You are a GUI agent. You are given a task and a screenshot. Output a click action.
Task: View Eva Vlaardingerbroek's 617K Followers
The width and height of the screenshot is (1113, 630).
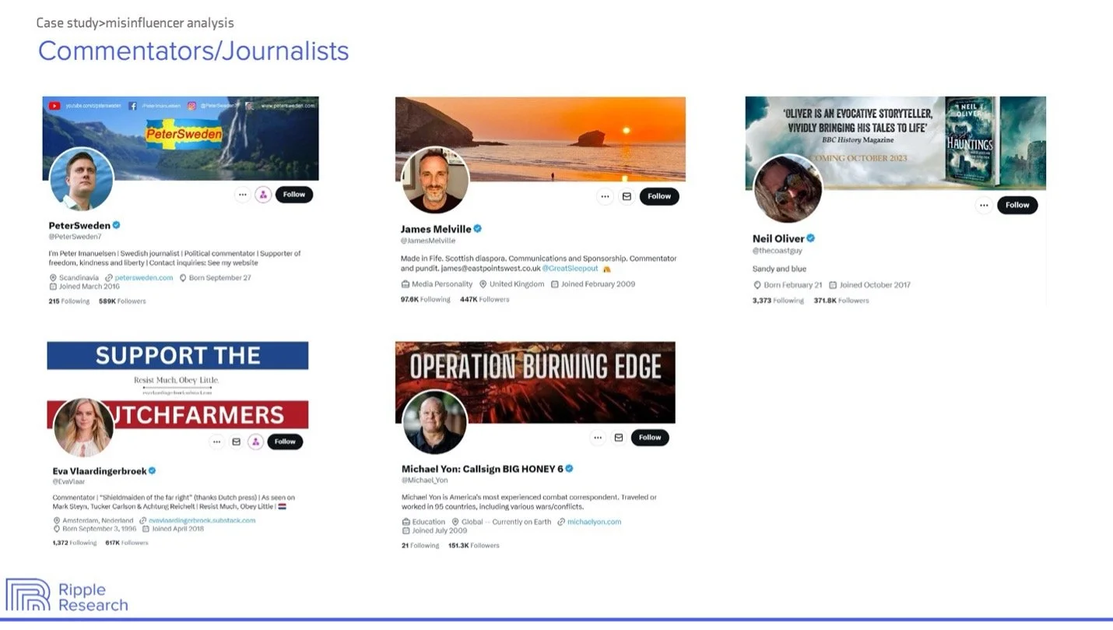127,543
